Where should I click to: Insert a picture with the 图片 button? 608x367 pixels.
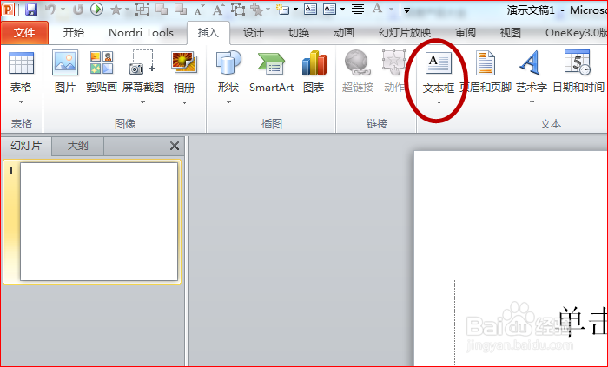click(x=65, y=72)
